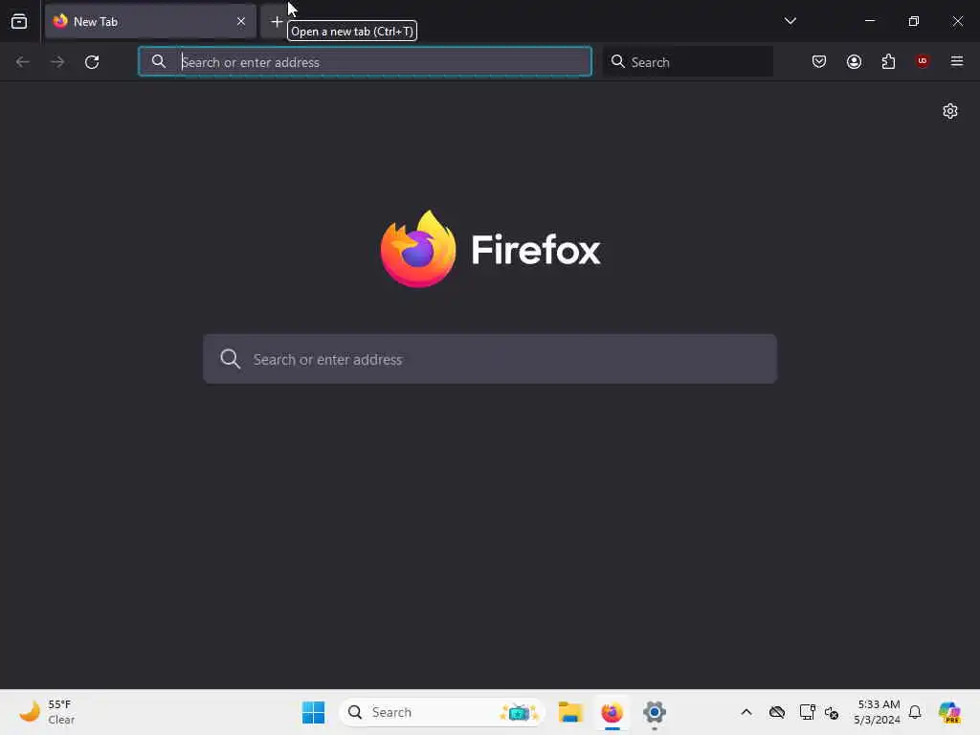Image resolution: width=980 pixels, height=735 pixels.
Task: Minimize the Firefox window
Action: (x=869, y=21)
